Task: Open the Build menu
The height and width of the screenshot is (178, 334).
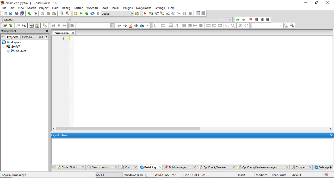Action: [x=55, y=8]
